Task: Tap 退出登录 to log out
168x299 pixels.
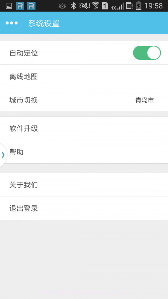Action: (x=84, y=208)
